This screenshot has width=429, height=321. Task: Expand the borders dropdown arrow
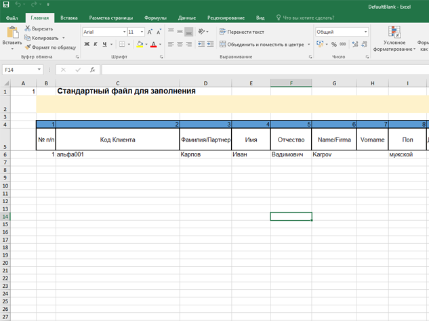pos(129,44)
